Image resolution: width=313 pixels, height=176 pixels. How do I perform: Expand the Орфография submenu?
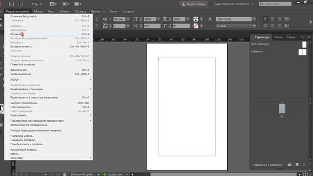(48, 115)
